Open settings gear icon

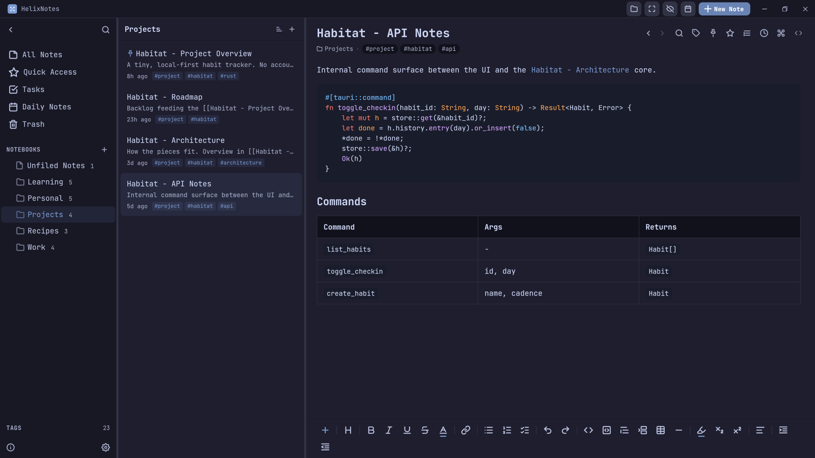106,447
